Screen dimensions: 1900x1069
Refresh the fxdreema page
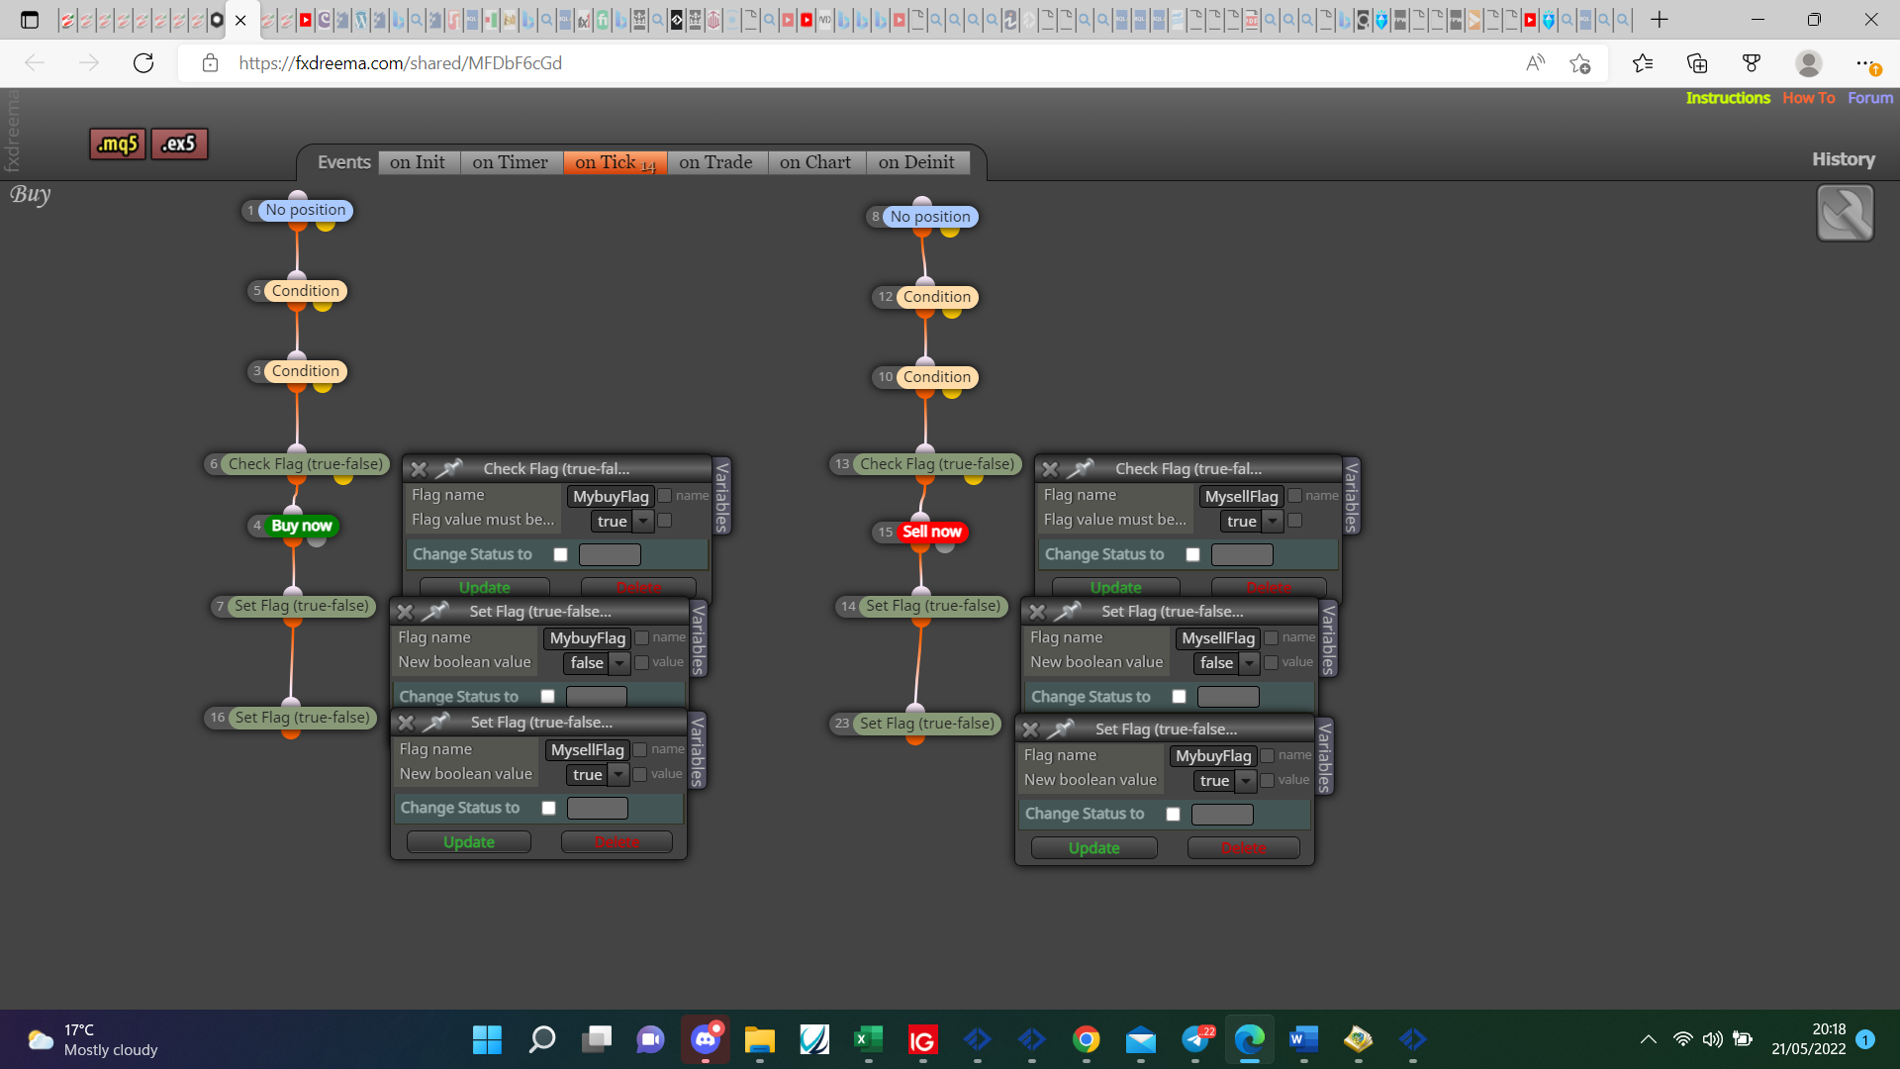coord(143,63)
